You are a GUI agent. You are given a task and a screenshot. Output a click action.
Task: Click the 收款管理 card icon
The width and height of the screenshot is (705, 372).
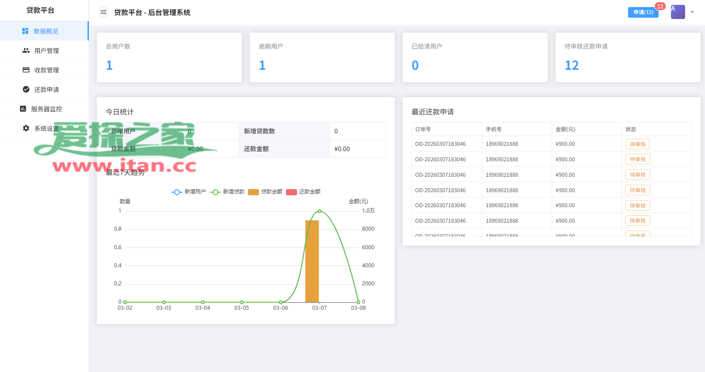(x=26, y=70)
